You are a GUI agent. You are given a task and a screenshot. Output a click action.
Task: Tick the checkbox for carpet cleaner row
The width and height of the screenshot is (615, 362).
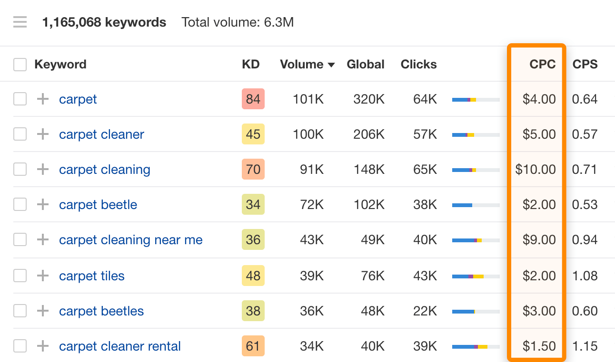[20, 134]
